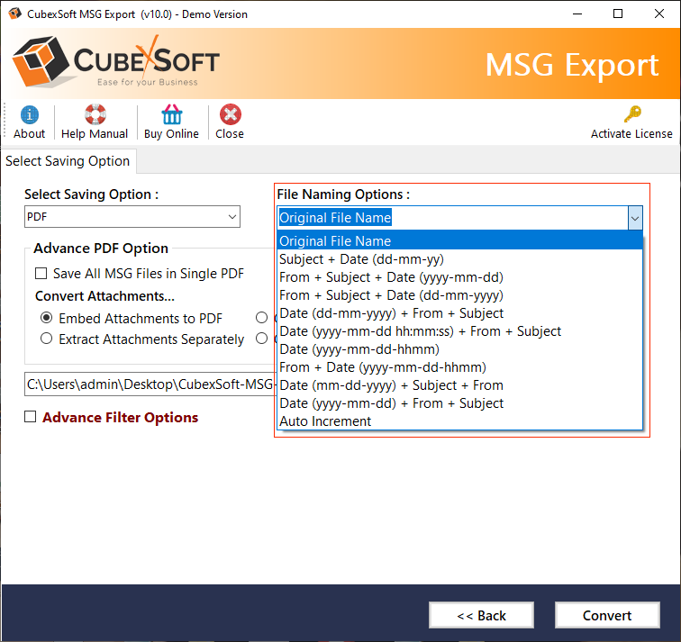Click the Back button
The height and width of the screenshot is (642, 681).
click(481, 615)
